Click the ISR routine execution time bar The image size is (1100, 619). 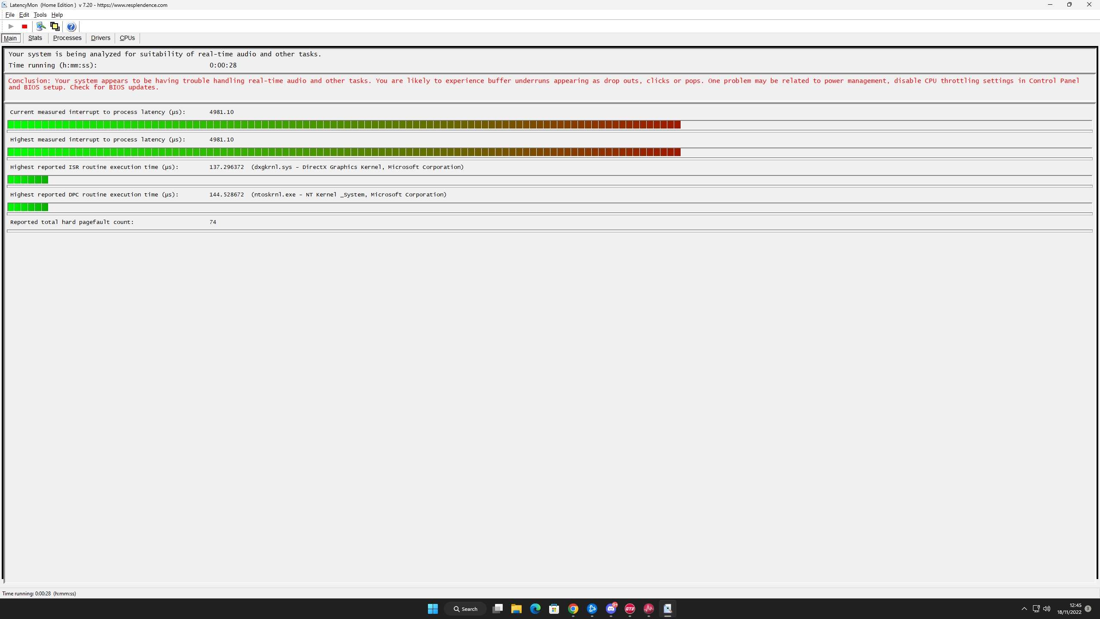point(550,180)
